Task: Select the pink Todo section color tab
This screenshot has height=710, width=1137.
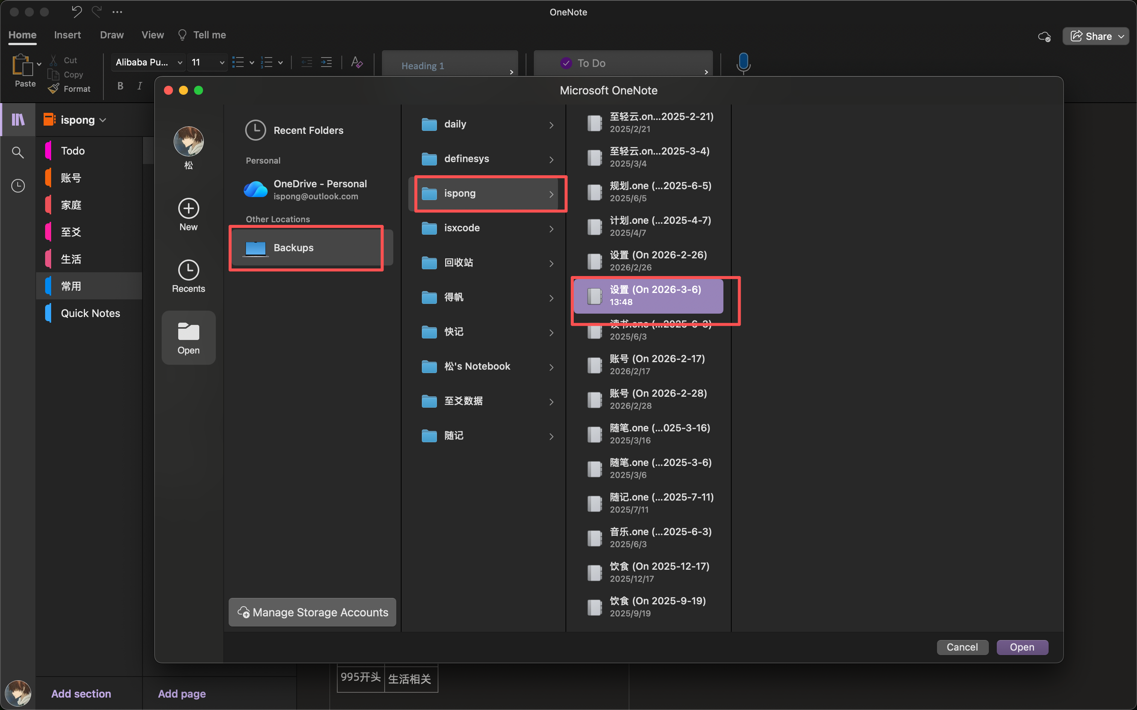Action: click(x=49, y=151)
